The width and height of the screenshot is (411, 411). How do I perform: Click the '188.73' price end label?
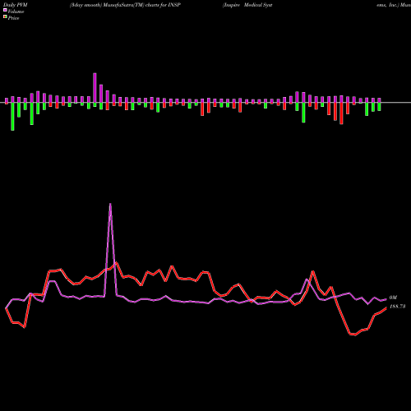397,307
